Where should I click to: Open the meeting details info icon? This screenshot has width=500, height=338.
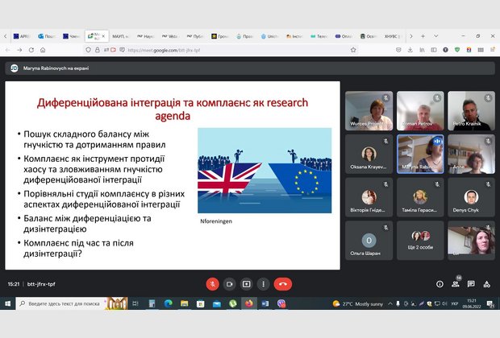pyautogui.click(x=440, y=284)
